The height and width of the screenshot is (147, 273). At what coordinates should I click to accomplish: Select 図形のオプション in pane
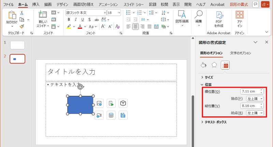[211, 53]
